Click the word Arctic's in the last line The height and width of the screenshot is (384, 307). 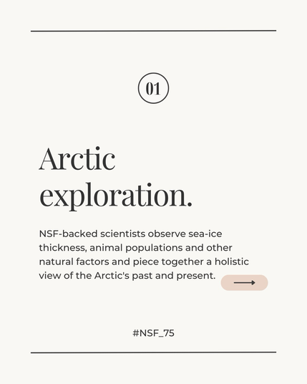click(112, 276)
